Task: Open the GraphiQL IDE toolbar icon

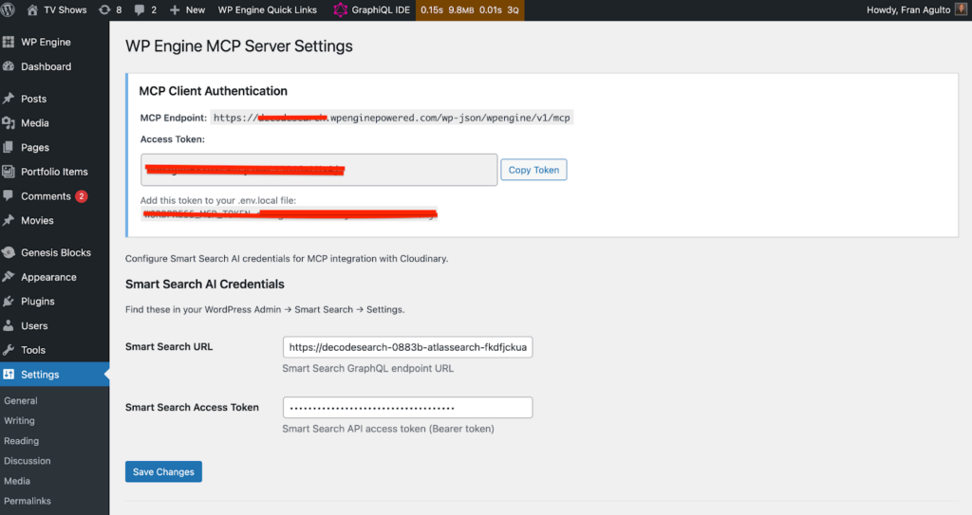Action: pyautogui.click(x=340, y=9)
